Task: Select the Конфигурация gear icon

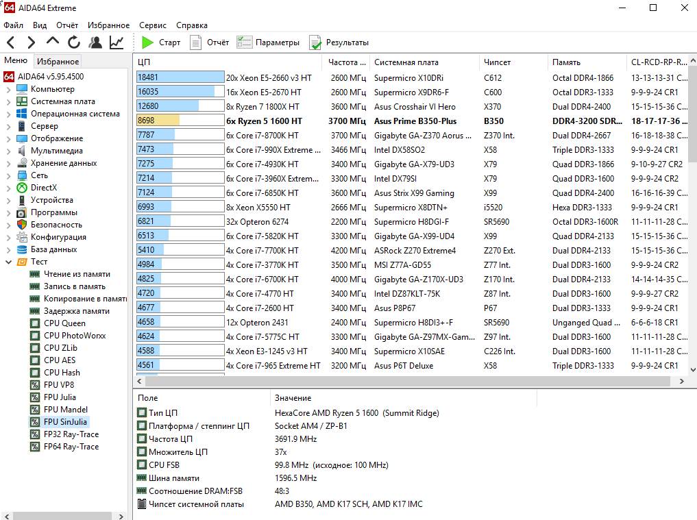Action: click(x=22, y=237)
